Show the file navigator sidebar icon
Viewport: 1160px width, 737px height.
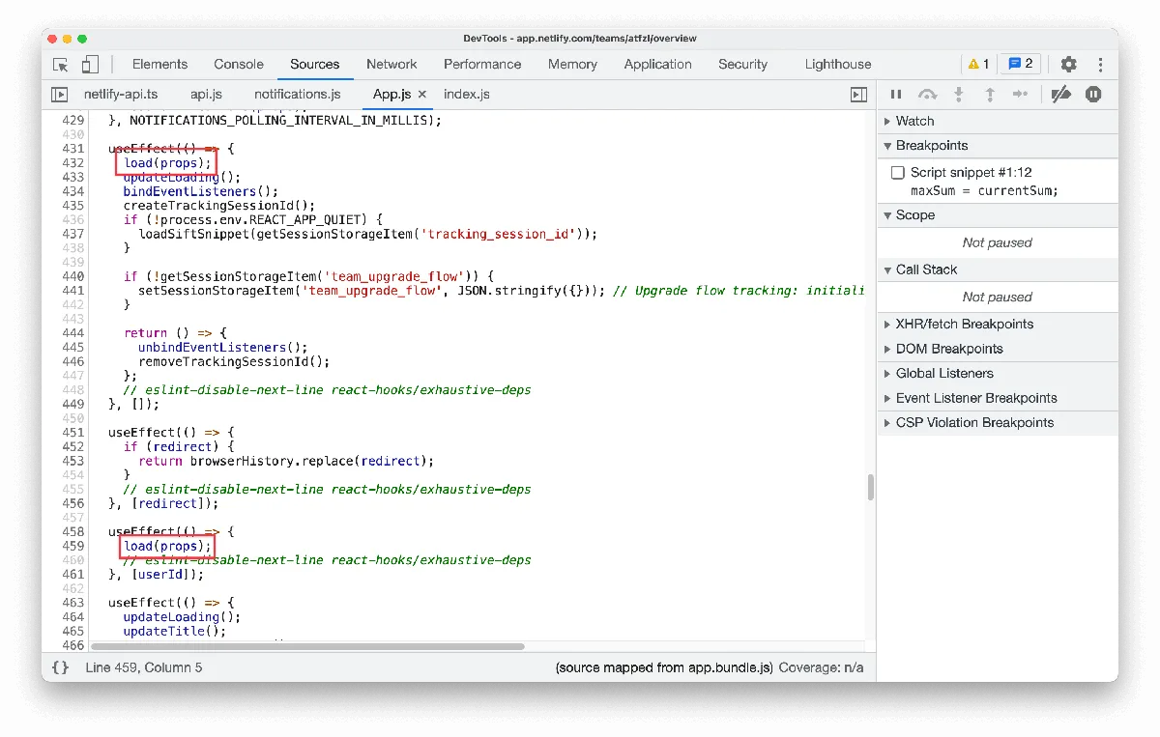coord(60,95)
